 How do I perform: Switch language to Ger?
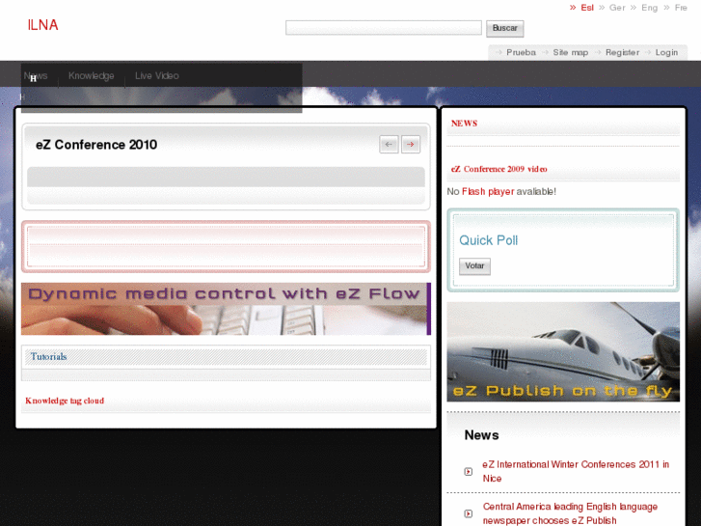pyautogui.click(x=617, y=8)
